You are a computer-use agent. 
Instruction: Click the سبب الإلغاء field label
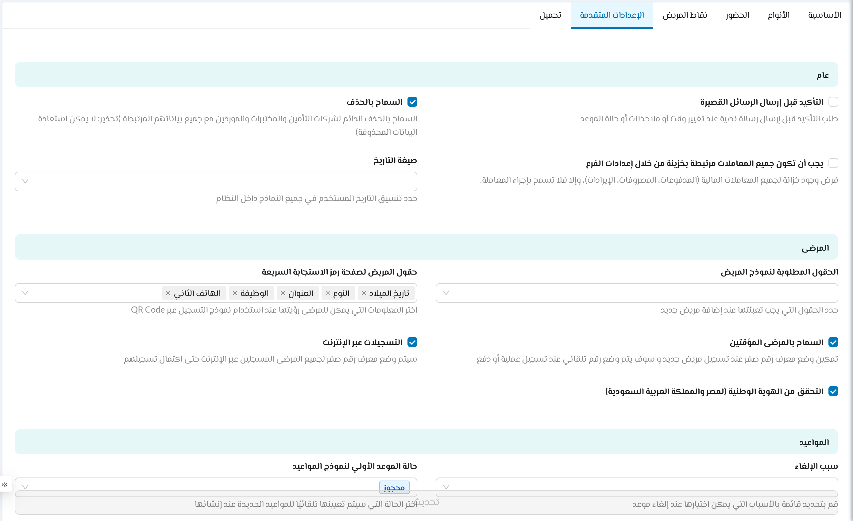click(x=816, y=466)
